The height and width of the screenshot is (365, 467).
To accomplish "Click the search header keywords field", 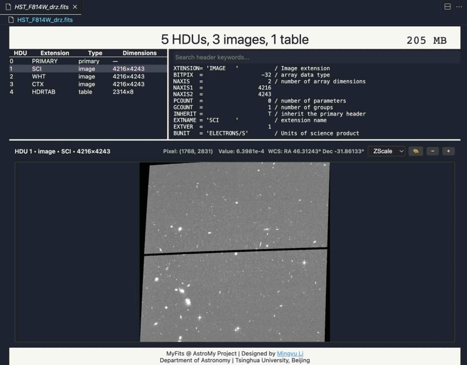I will [316, 57].
